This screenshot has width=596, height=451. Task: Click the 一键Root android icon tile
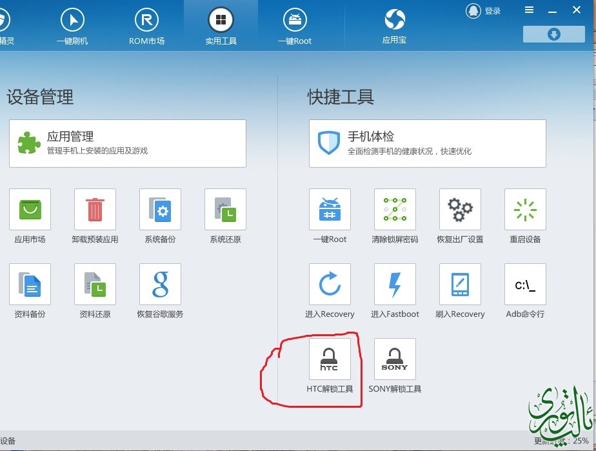[x=330, y=210]
